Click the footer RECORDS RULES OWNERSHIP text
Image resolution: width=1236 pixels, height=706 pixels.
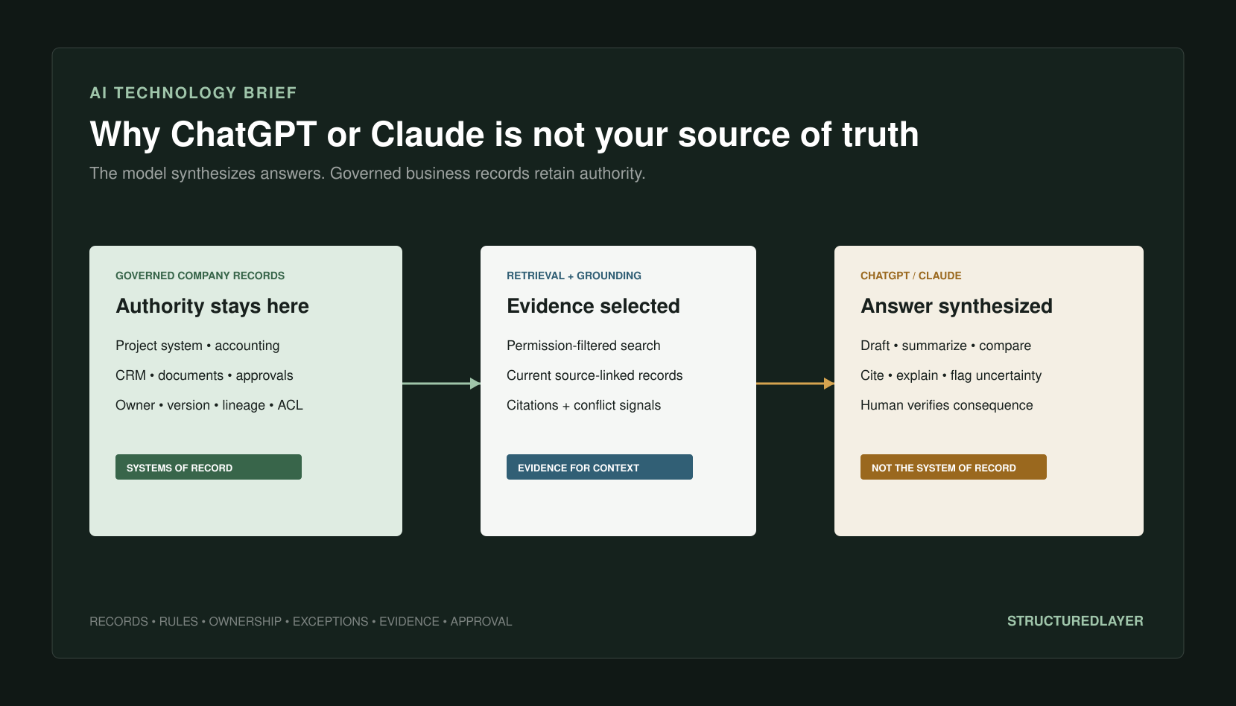301,621
